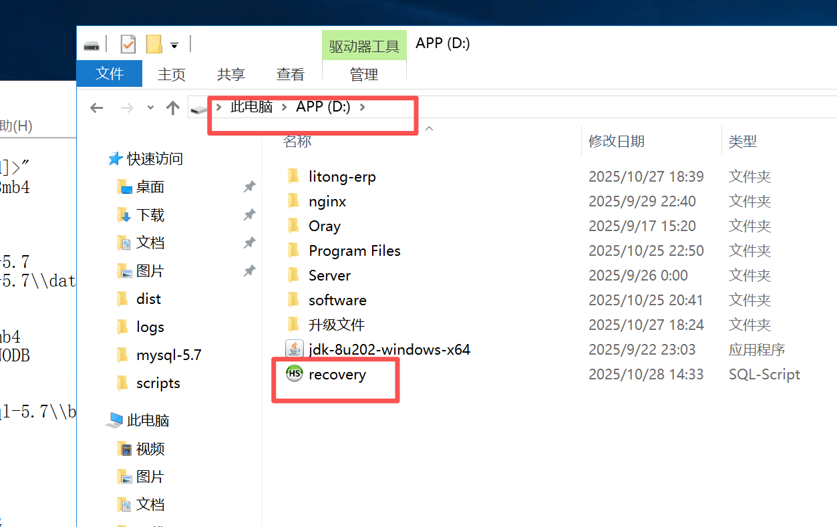Screen dimensions: 837x527
Task: Open 图片 under 此电脑
Action: [150, 477]
